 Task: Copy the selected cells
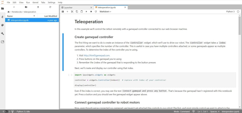pyautogui.click(x=77, y=12)
